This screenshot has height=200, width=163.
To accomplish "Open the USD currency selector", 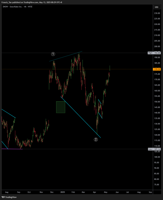I will click(x=157, y=7).
